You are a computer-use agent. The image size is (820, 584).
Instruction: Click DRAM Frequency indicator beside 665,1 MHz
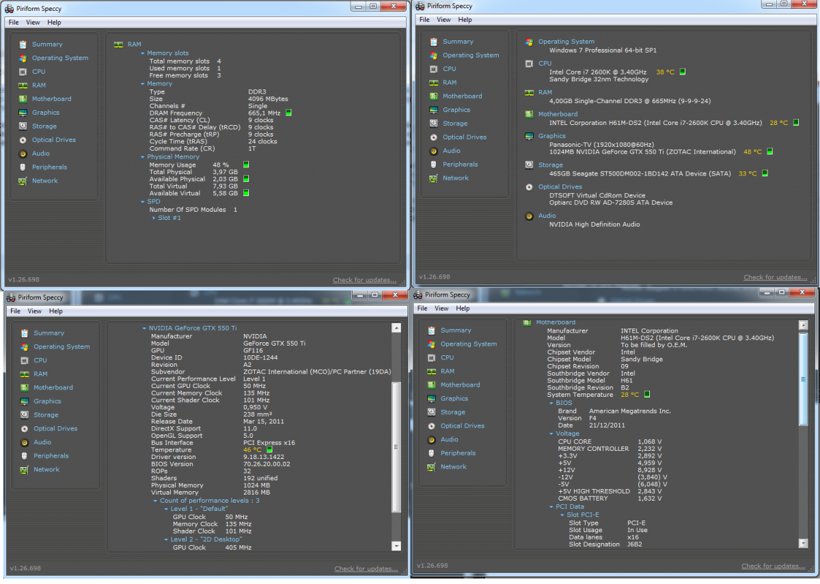289,113
